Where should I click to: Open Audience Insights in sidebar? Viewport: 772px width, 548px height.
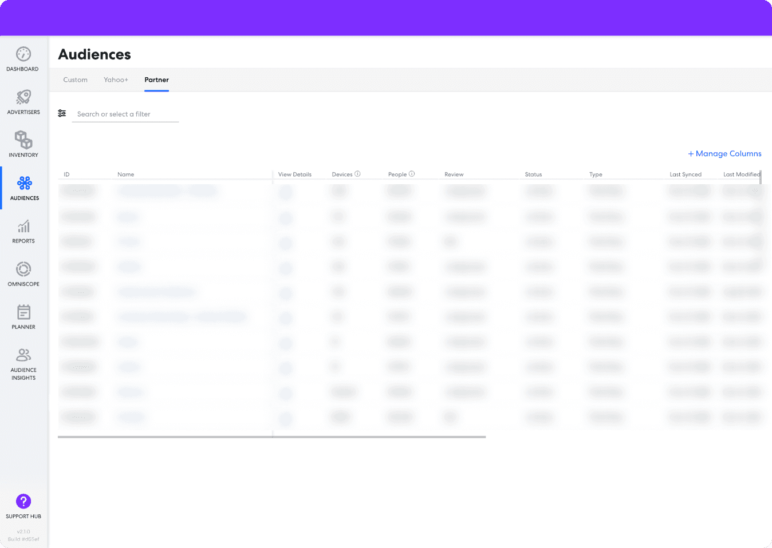23,364
